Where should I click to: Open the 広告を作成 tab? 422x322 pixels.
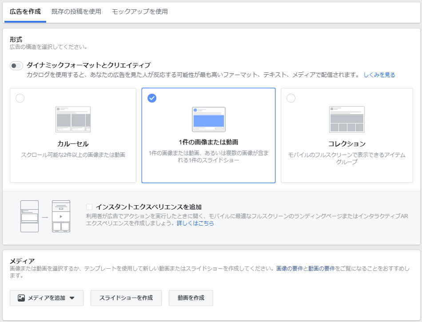25,12
